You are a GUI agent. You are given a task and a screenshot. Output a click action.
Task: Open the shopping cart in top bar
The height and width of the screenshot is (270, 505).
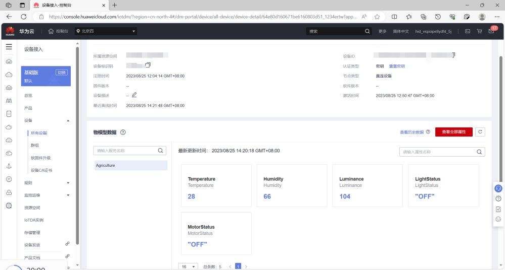coord(479,31)
